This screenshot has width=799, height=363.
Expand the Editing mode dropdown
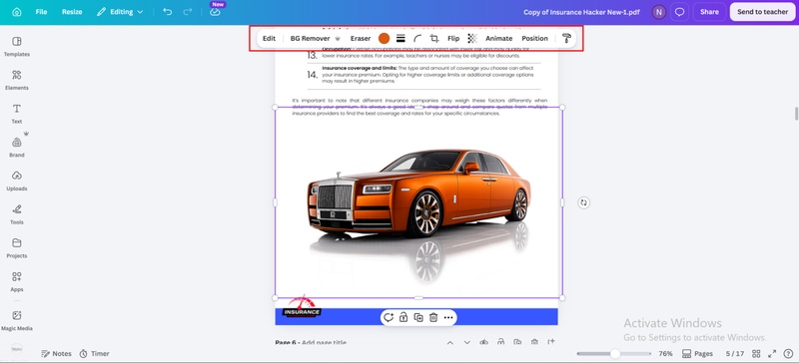(x=120, y=12)
